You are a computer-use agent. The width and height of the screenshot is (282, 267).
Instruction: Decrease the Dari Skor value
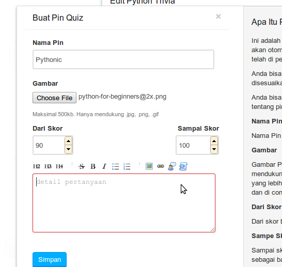[68, 149]
